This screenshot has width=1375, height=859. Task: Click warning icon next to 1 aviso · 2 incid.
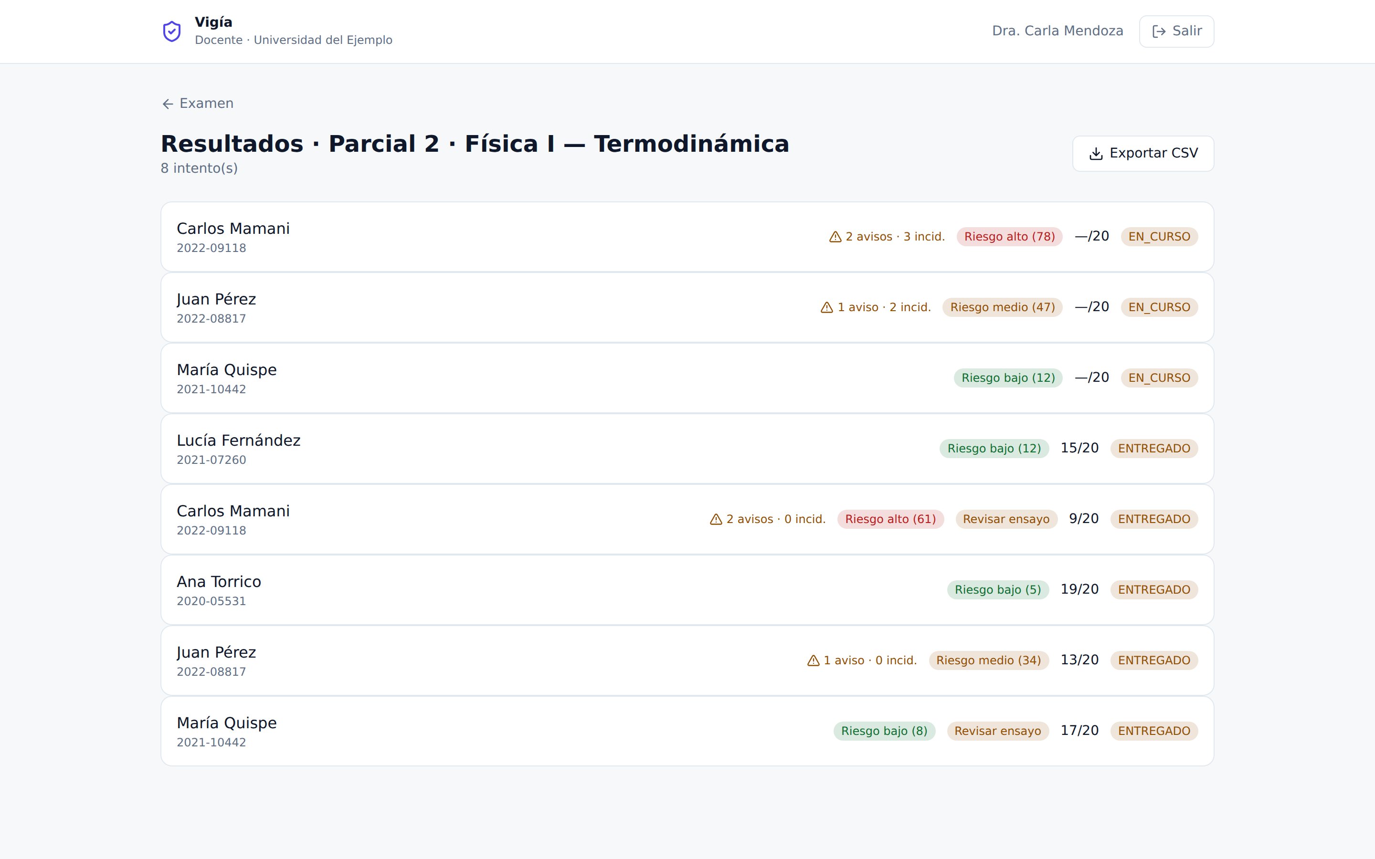(x=827, y=307)
